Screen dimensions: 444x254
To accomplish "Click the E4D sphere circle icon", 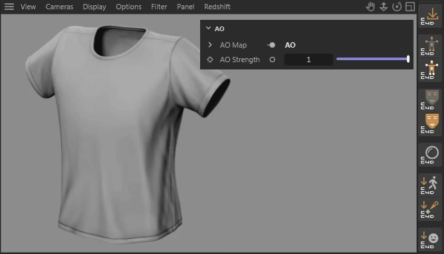I will [430, 154].
